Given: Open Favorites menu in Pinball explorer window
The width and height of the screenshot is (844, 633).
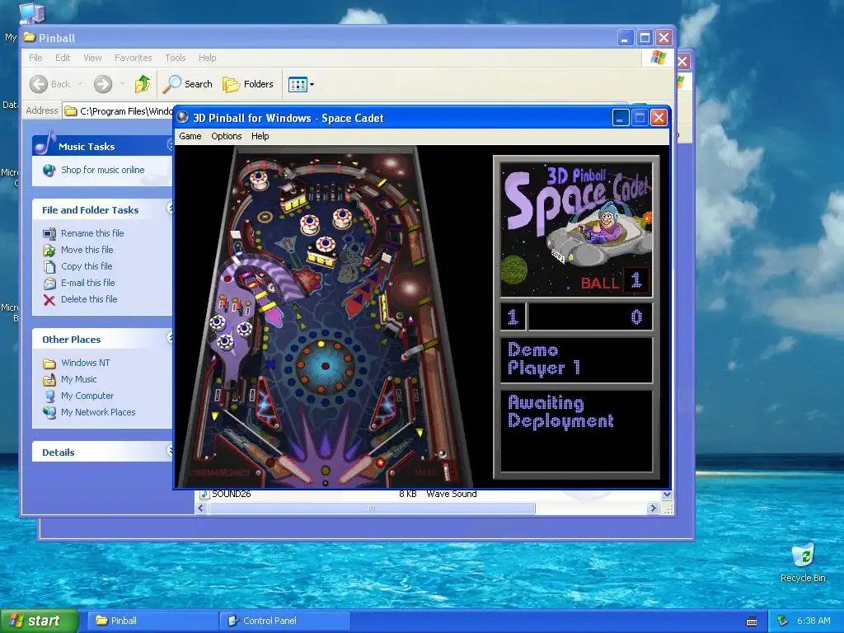Looking at the screenshot, I should 133,58.
